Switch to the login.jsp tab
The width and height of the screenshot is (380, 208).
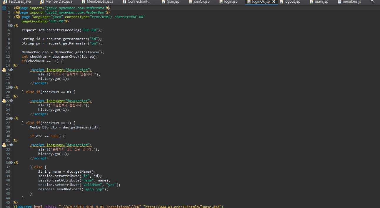228,2
